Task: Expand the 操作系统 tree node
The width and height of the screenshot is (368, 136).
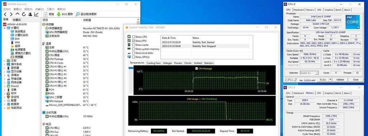Action: (4, 64)
